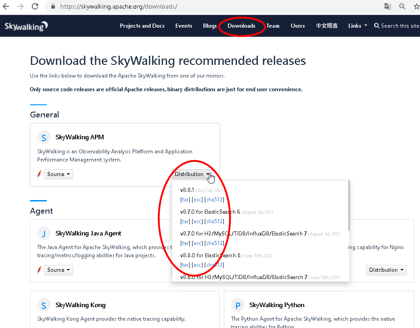Click the translate icon in the address bar
Viewport: 420px width, 328px height.
[387, 6]
